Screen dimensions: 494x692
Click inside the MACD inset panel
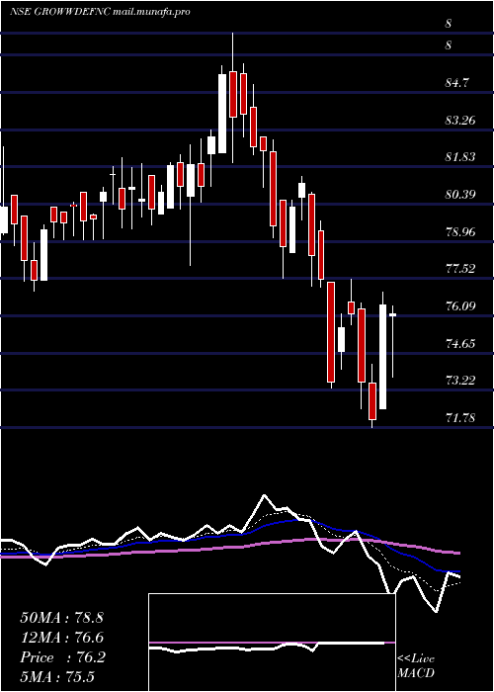pyautogui.click(x=272, y=643)
